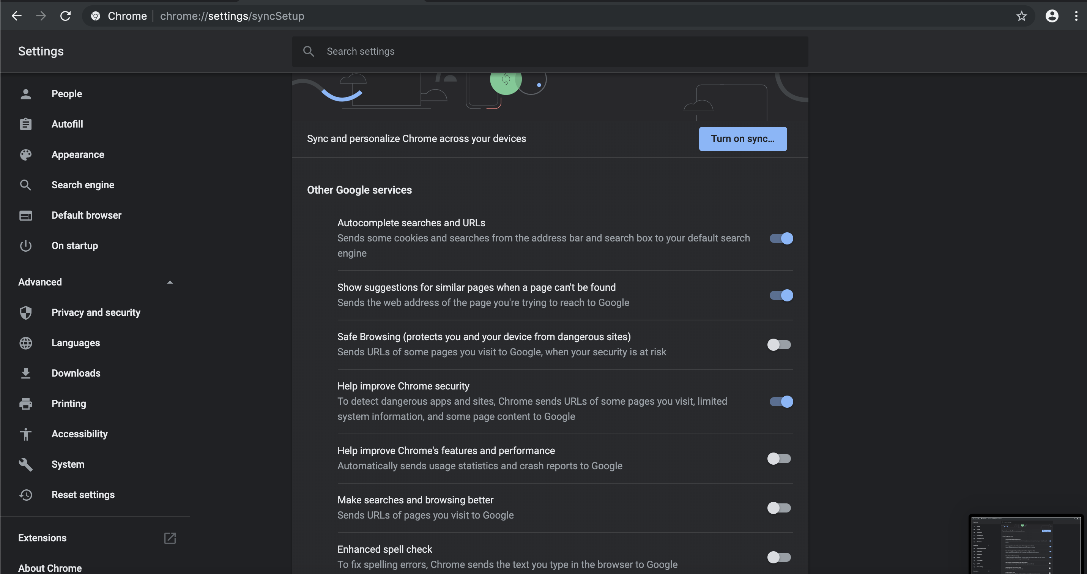Image resolution: width=1087 pixels, height=574 pixels.
Task: Click the Settings page title
Action: pos(41,52)
